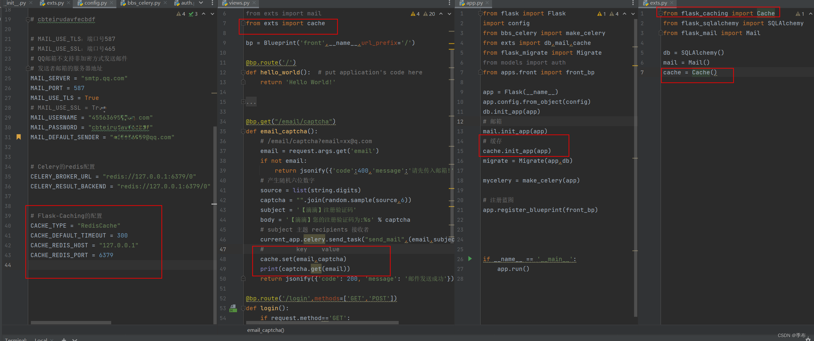
Task: Close the app.py tab
Action: click(487, 3)
